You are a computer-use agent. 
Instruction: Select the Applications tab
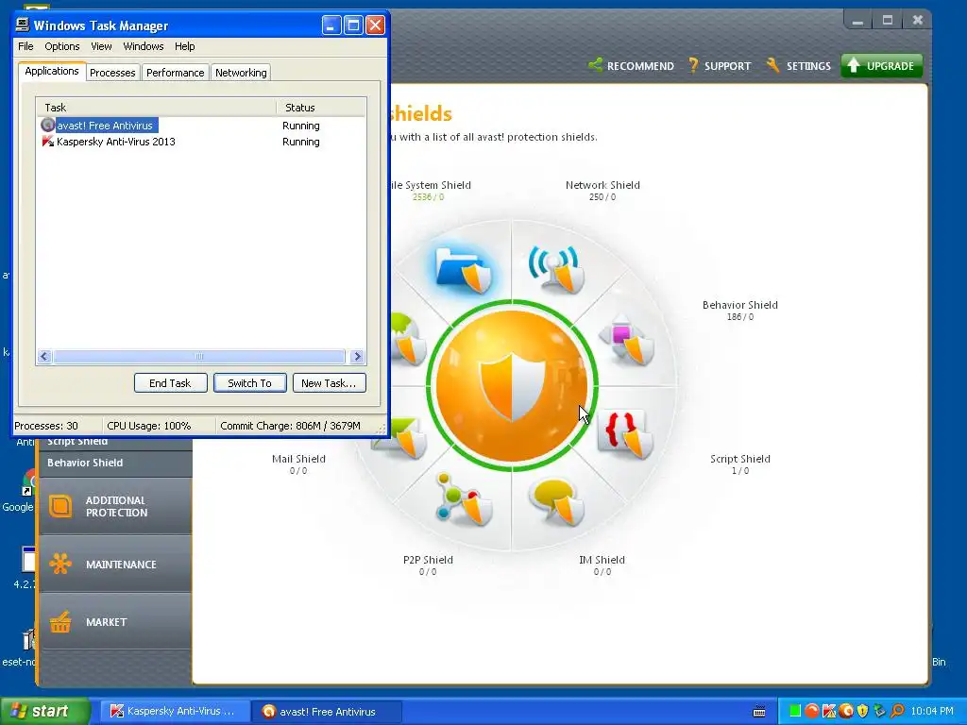coord(52,71)
